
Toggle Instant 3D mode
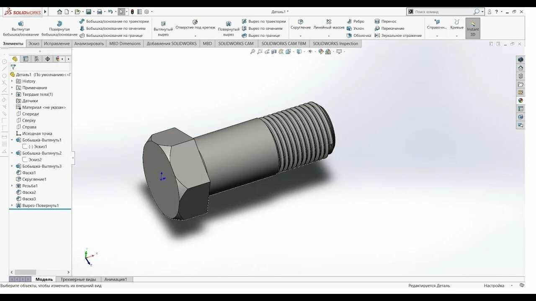[473, 28]
